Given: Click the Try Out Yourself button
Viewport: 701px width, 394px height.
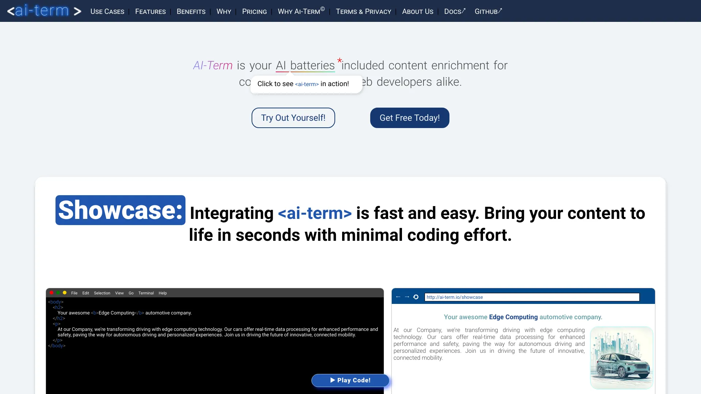Looking at the screenshot, I should (293, 117).
